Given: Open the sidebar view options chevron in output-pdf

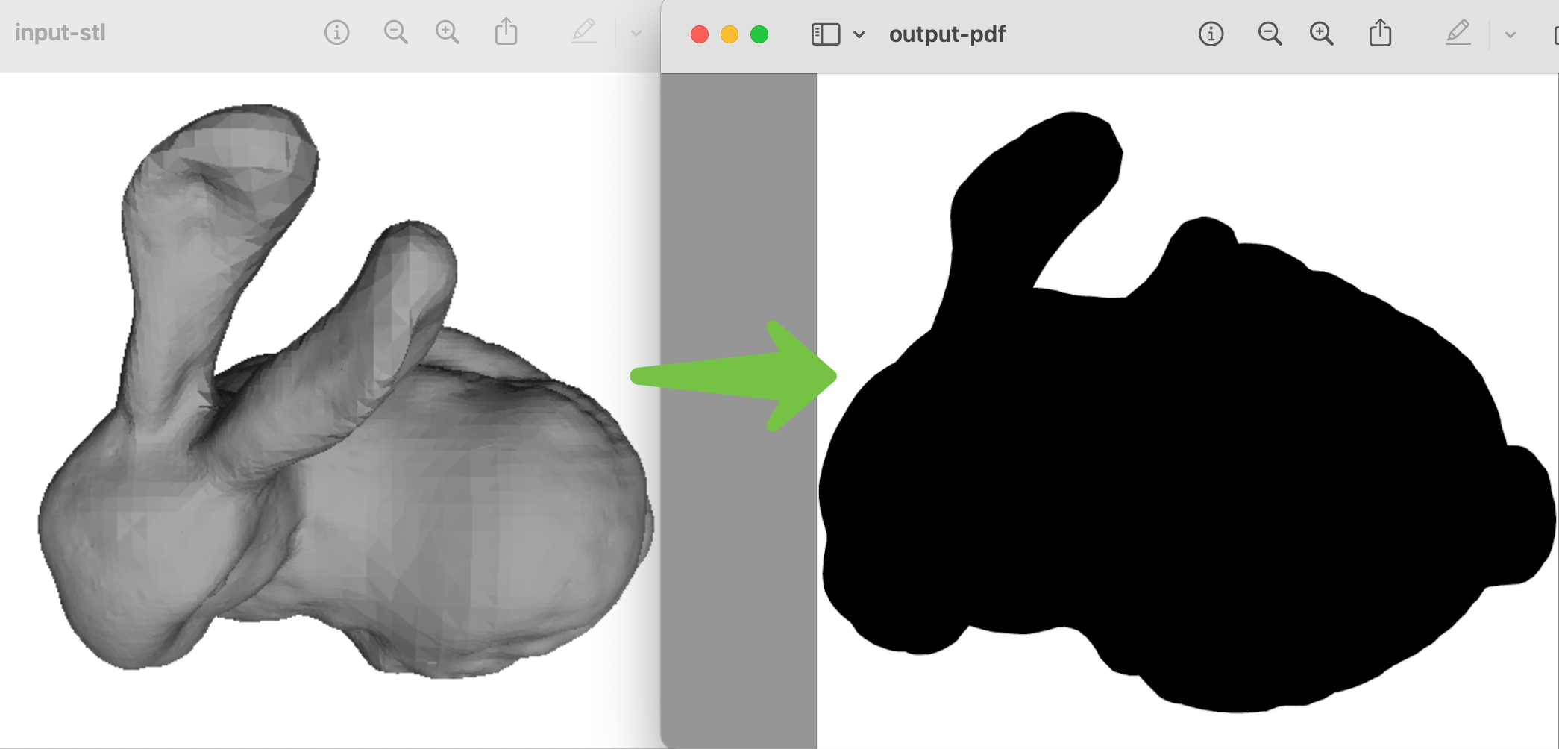Looking at the screenshot, I should (860, 34).
